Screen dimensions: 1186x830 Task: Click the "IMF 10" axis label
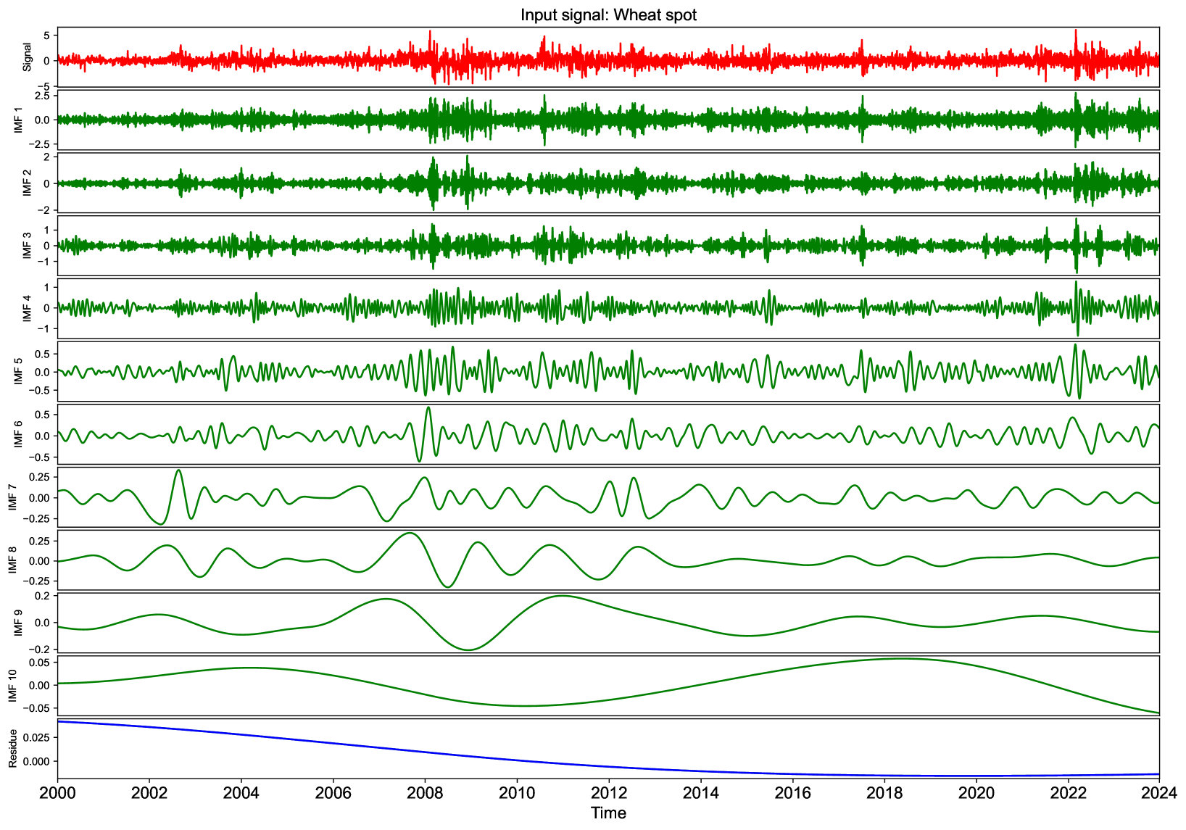(13, 686)
